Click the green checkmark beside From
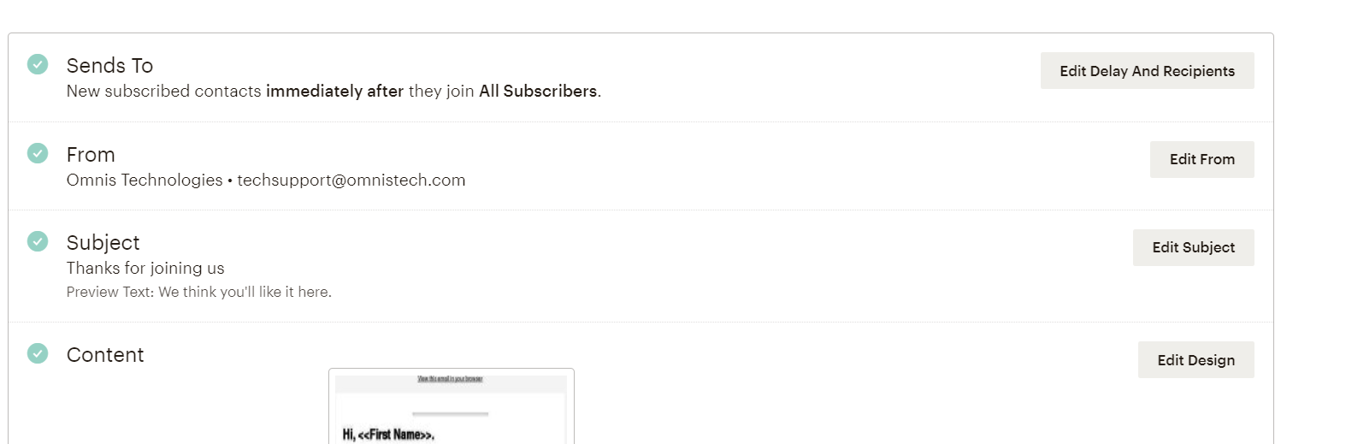 pyautogui.click(x=38, y=153)
